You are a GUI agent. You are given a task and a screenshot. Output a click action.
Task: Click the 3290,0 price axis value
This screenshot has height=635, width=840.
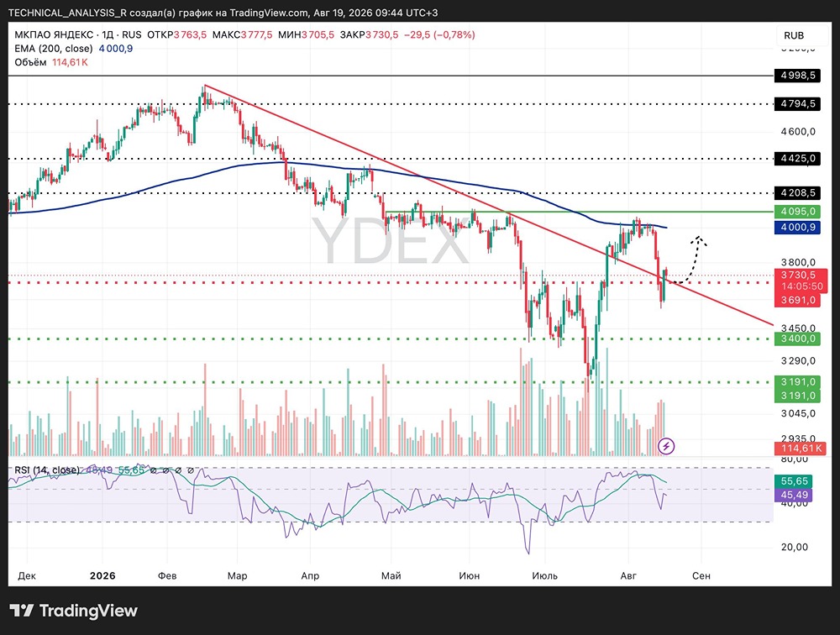(x=798, y=360)
